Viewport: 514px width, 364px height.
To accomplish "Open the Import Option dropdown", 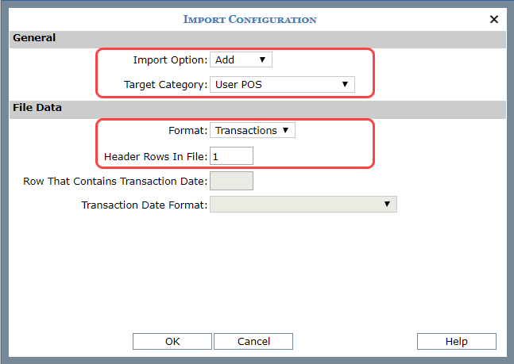I will 241,59.
